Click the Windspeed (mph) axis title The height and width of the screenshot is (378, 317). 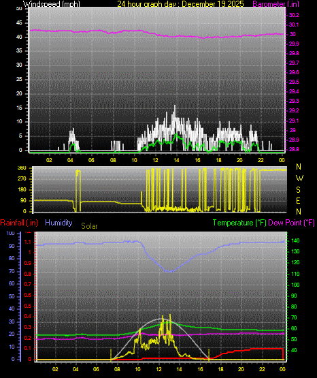click(x=52, y=4)
